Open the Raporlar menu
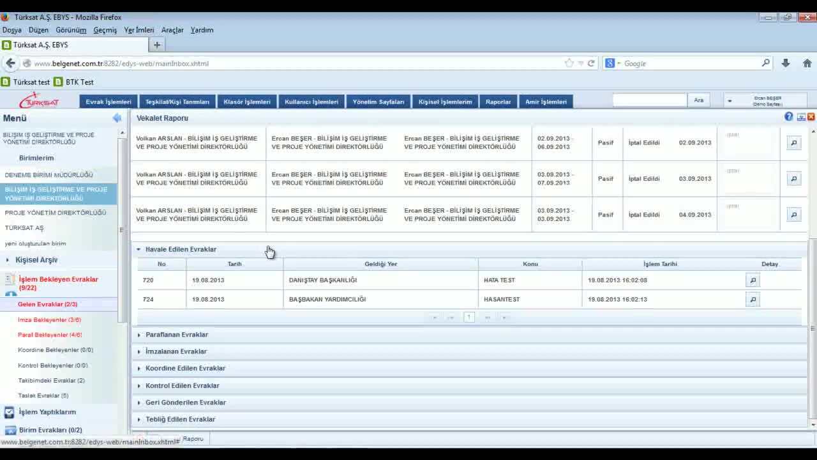The image size is (817, 460). point(498,102)
